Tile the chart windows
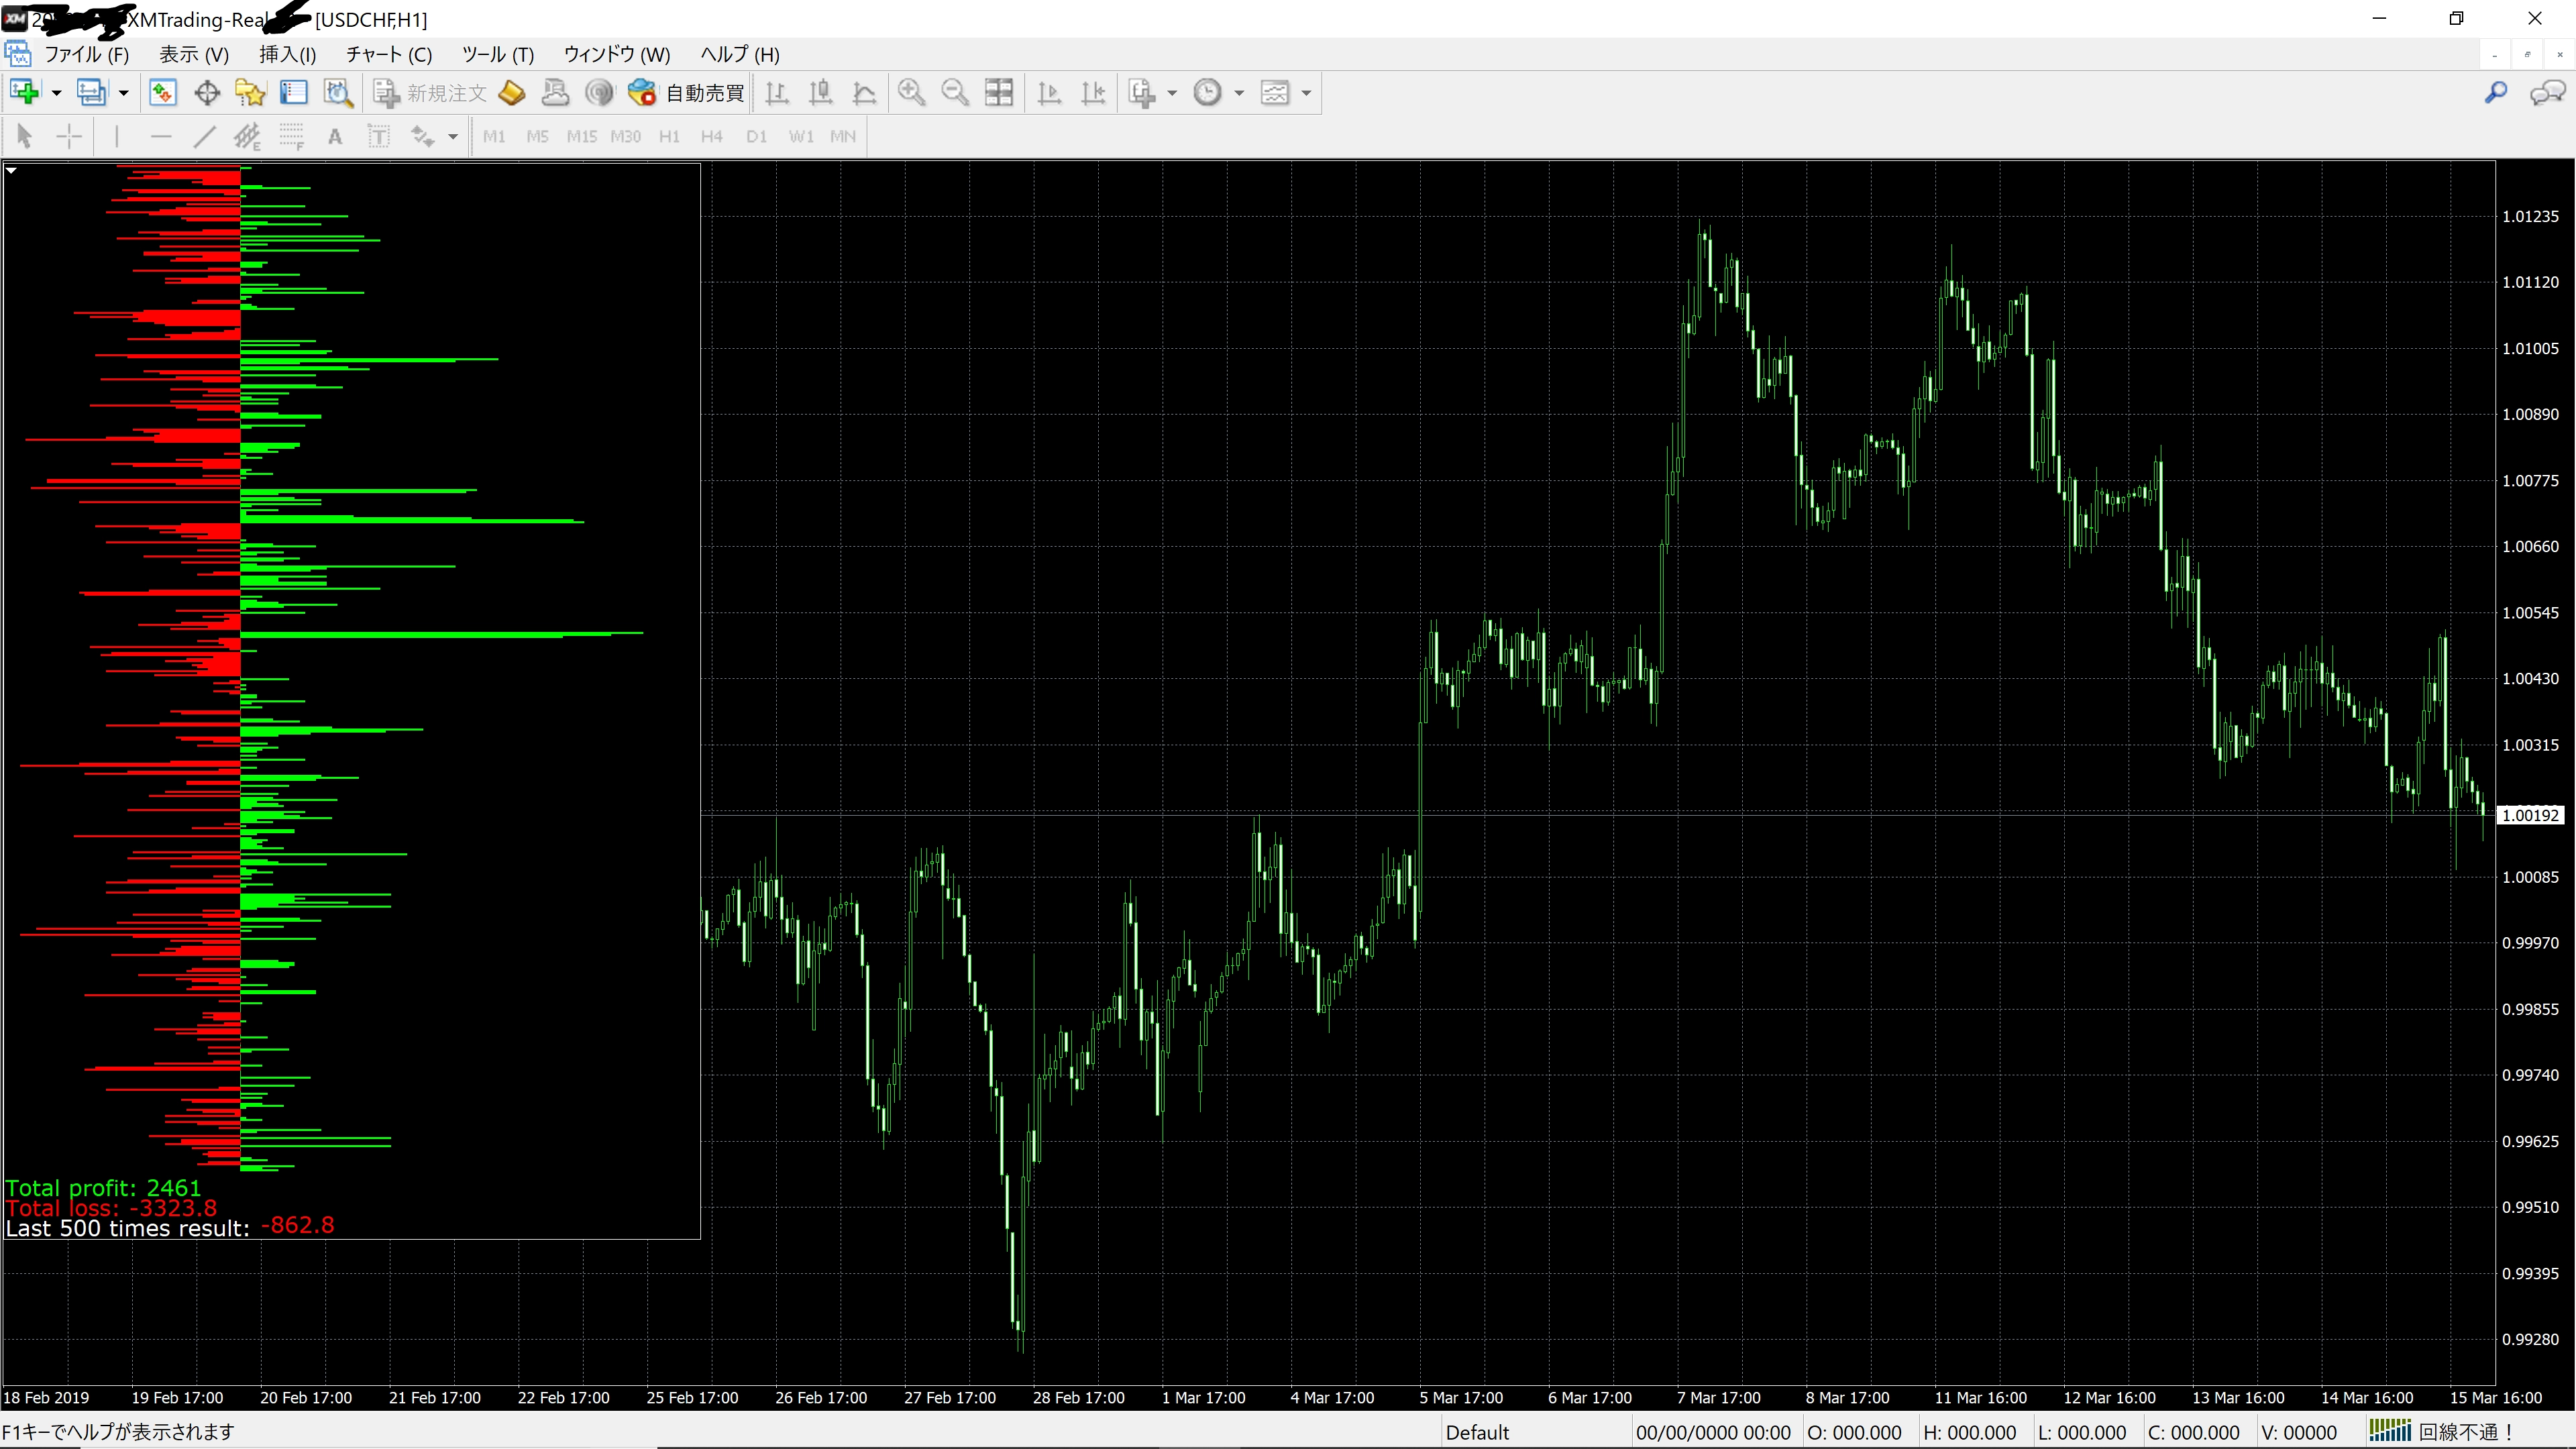Image resolution: width=2576 pixels, height=1449 pixels. tap(999, 92)
